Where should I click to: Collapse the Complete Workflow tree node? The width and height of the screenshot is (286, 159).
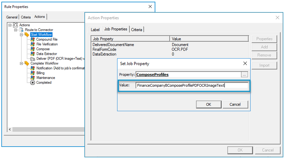(21, 63)
